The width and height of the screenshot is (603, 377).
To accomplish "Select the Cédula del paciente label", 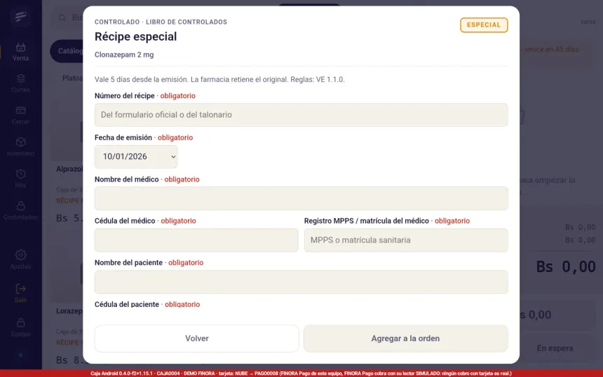I will [127, 304].
